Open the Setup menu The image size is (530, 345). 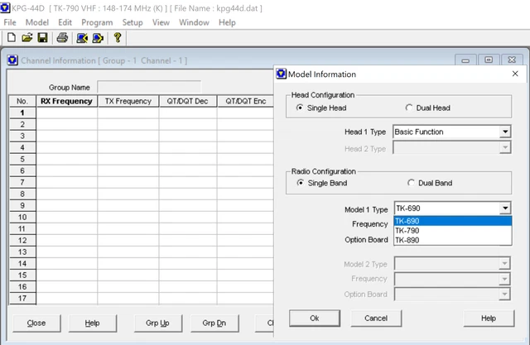132,22
